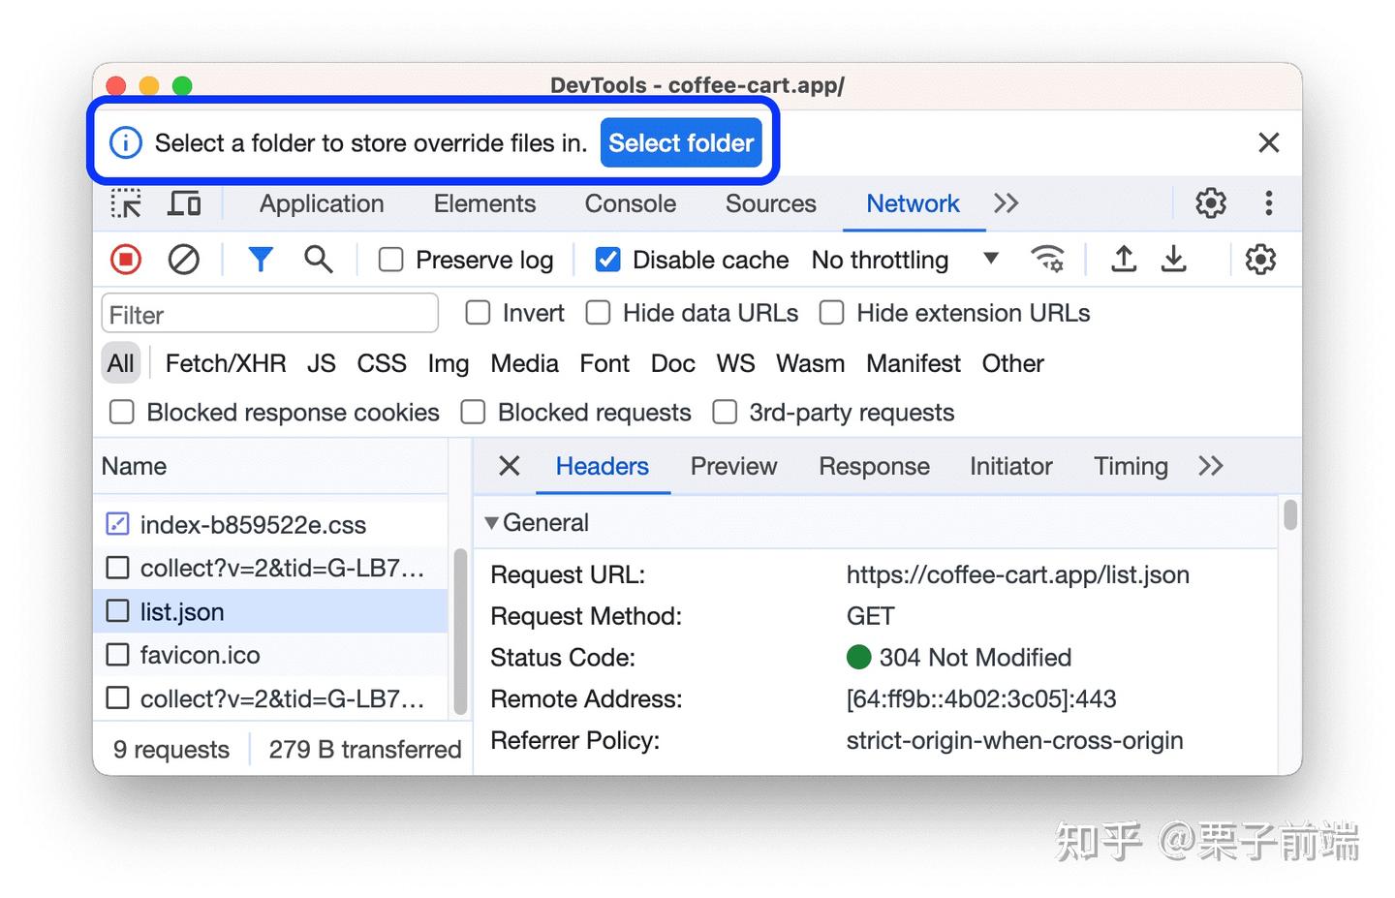Filter requests by Manifest type
The width and height of the screenshot is (1395, 898).
(x=914, y=363)
